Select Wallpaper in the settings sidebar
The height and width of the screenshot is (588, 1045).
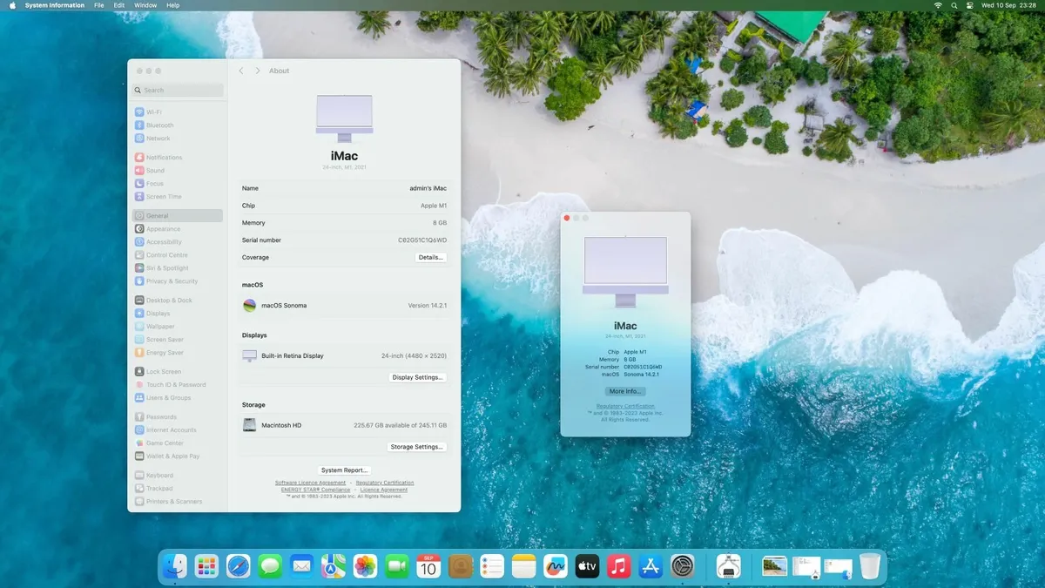(178, 327)
